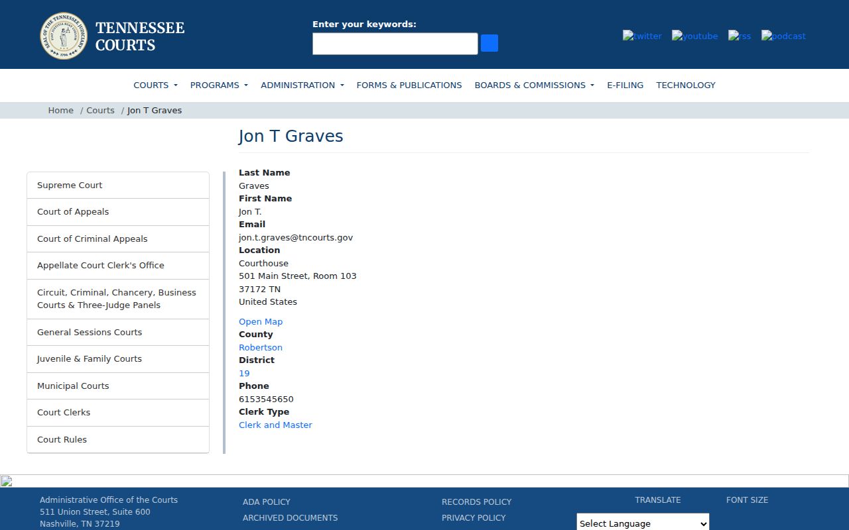Image resolution: width=849 pixels, height=530 pixels.
Task: Click the broken banner image above footer
Action: (424, 481)
